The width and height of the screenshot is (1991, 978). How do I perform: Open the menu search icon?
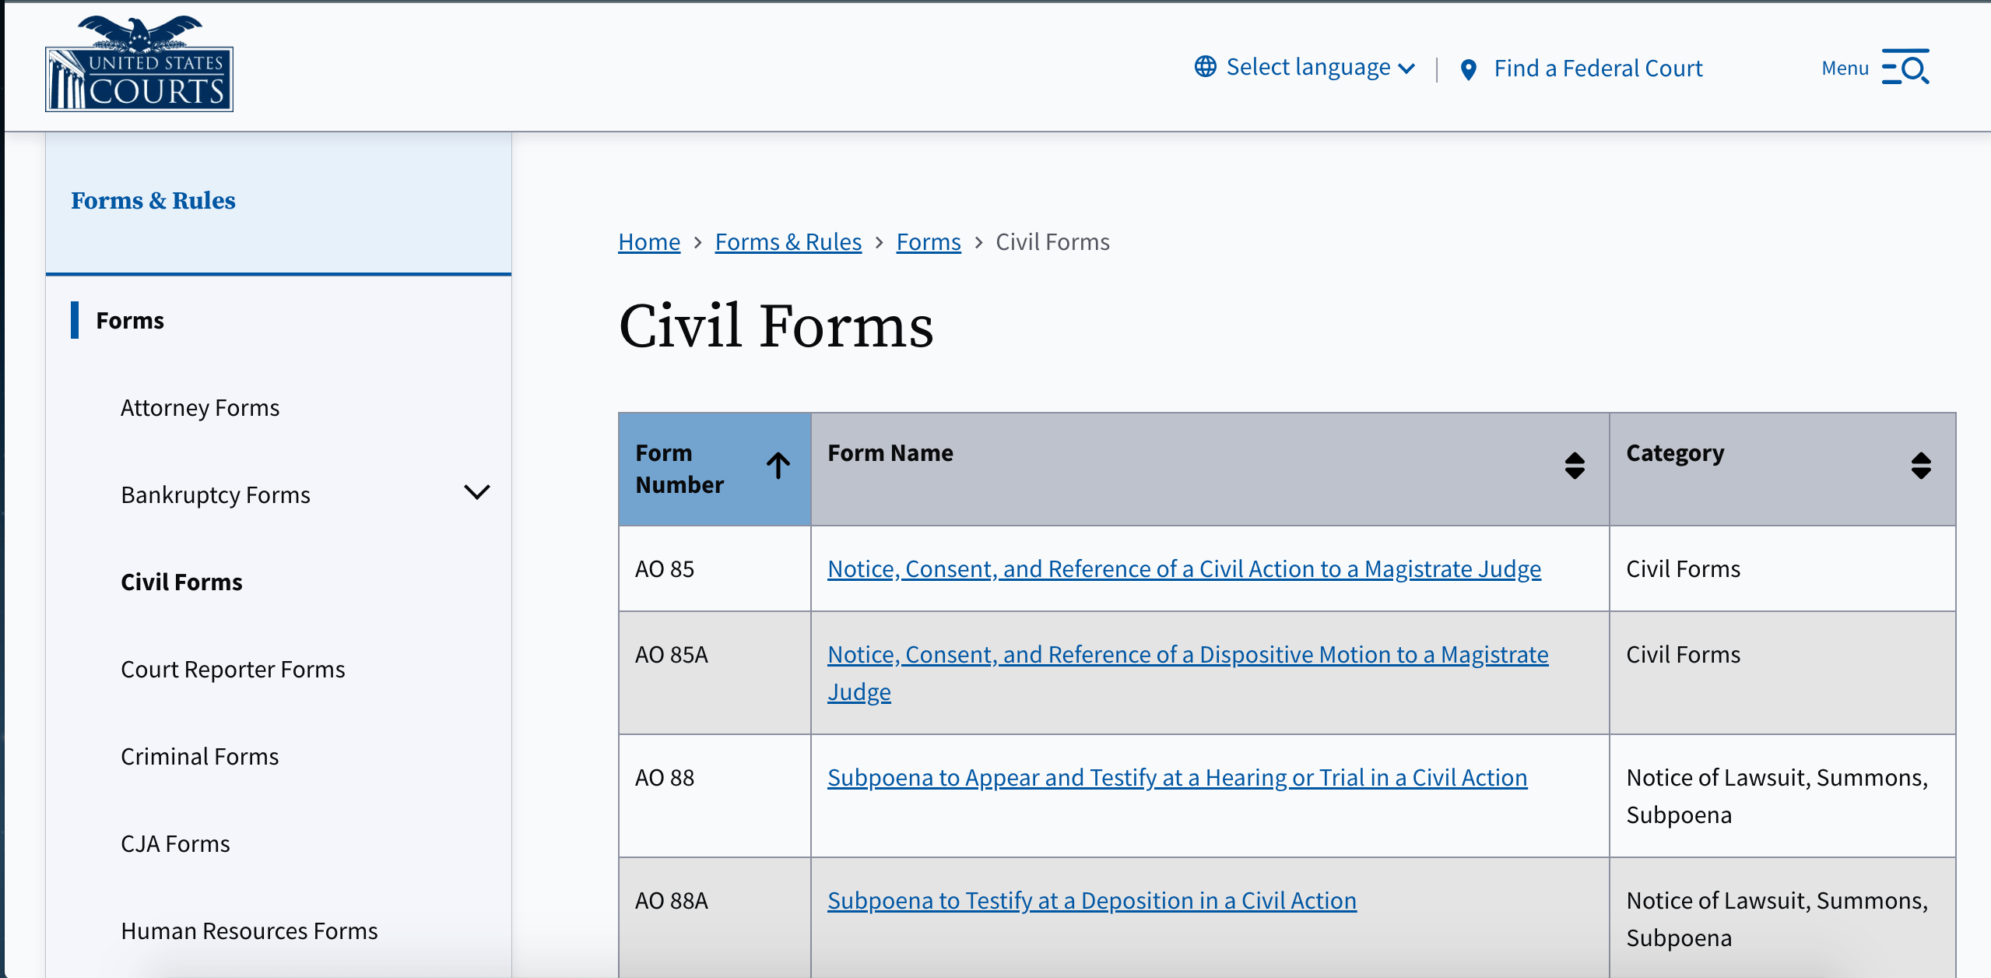1906,68
